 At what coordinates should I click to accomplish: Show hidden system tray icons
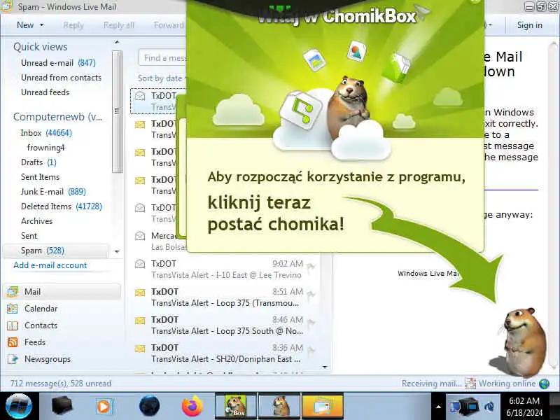(x=438, y=407)
